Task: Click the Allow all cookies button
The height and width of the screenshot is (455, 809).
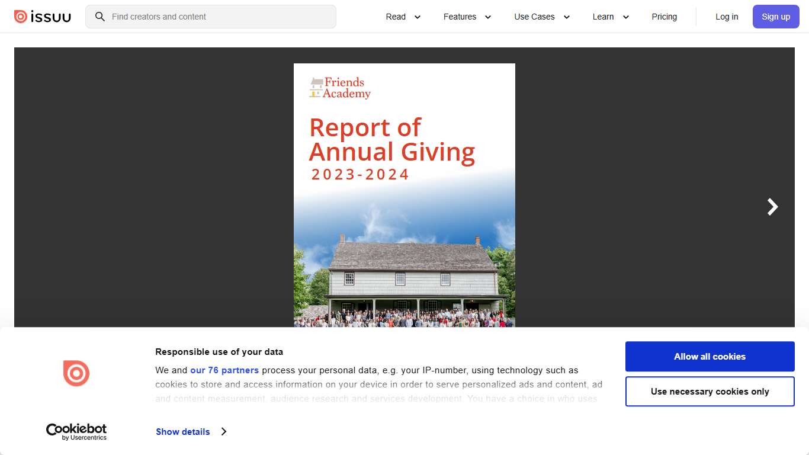Action: (709, 356)
